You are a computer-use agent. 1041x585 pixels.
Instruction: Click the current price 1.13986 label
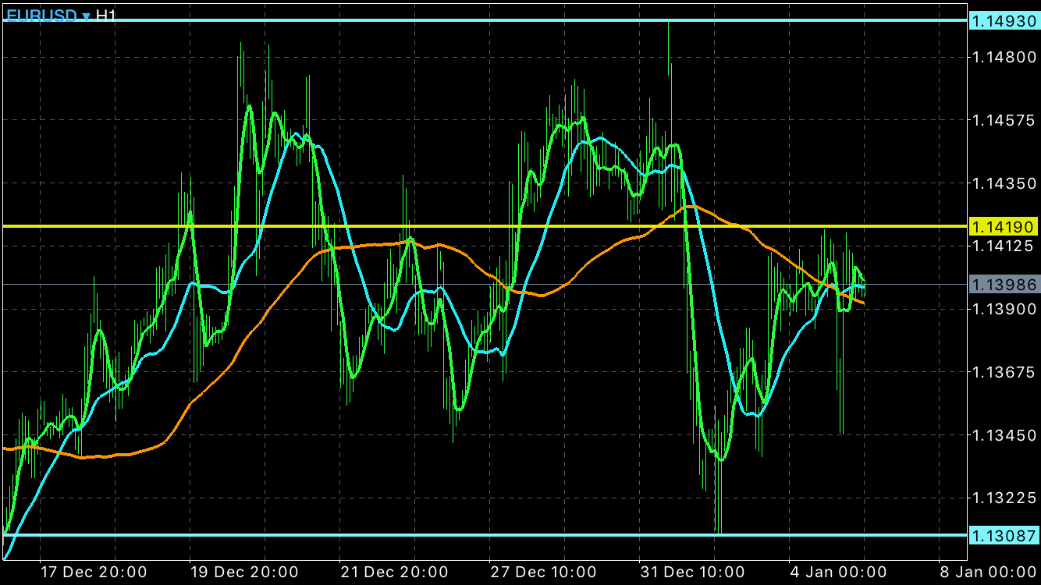click(x=1004, y=285)
